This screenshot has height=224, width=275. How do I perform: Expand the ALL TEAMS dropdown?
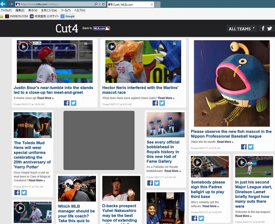tap(242, 29)
